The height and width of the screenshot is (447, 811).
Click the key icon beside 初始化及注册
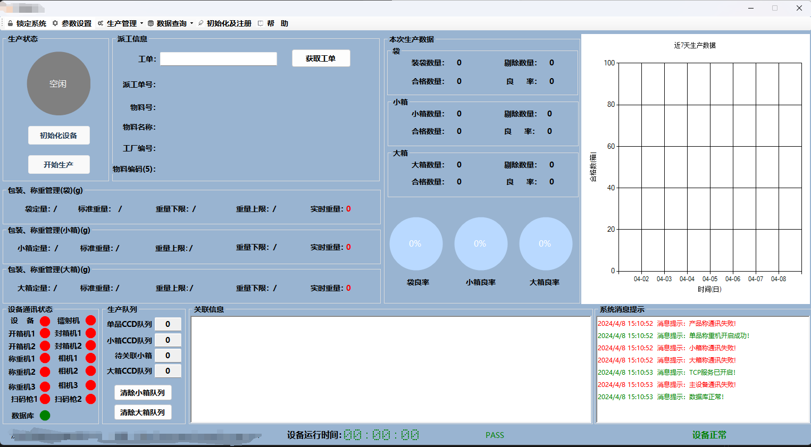[200, 23]
